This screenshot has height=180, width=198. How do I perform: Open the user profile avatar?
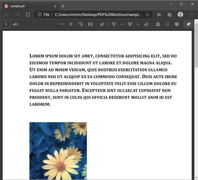[180, 14]
